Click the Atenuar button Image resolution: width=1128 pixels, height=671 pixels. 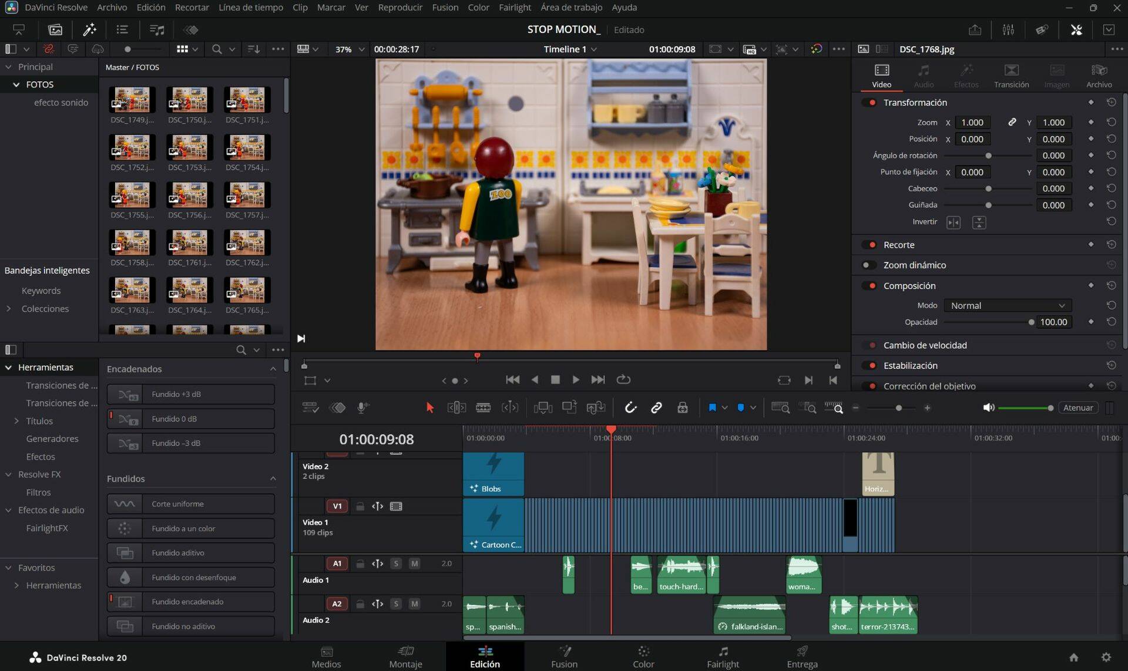pos(1077,407)
